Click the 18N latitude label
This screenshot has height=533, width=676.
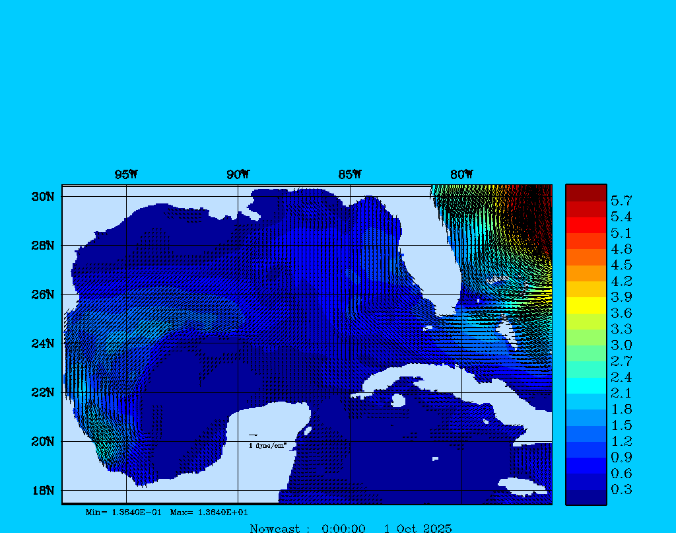[45, 490]
